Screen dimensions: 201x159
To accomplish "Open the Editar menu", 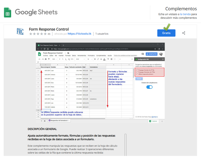I will [x=52, y=56].
